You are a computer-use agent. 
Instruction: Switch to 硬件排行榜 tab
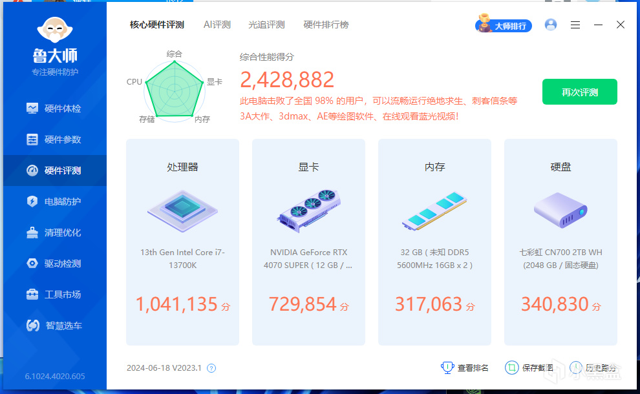[x=326, y=25]
